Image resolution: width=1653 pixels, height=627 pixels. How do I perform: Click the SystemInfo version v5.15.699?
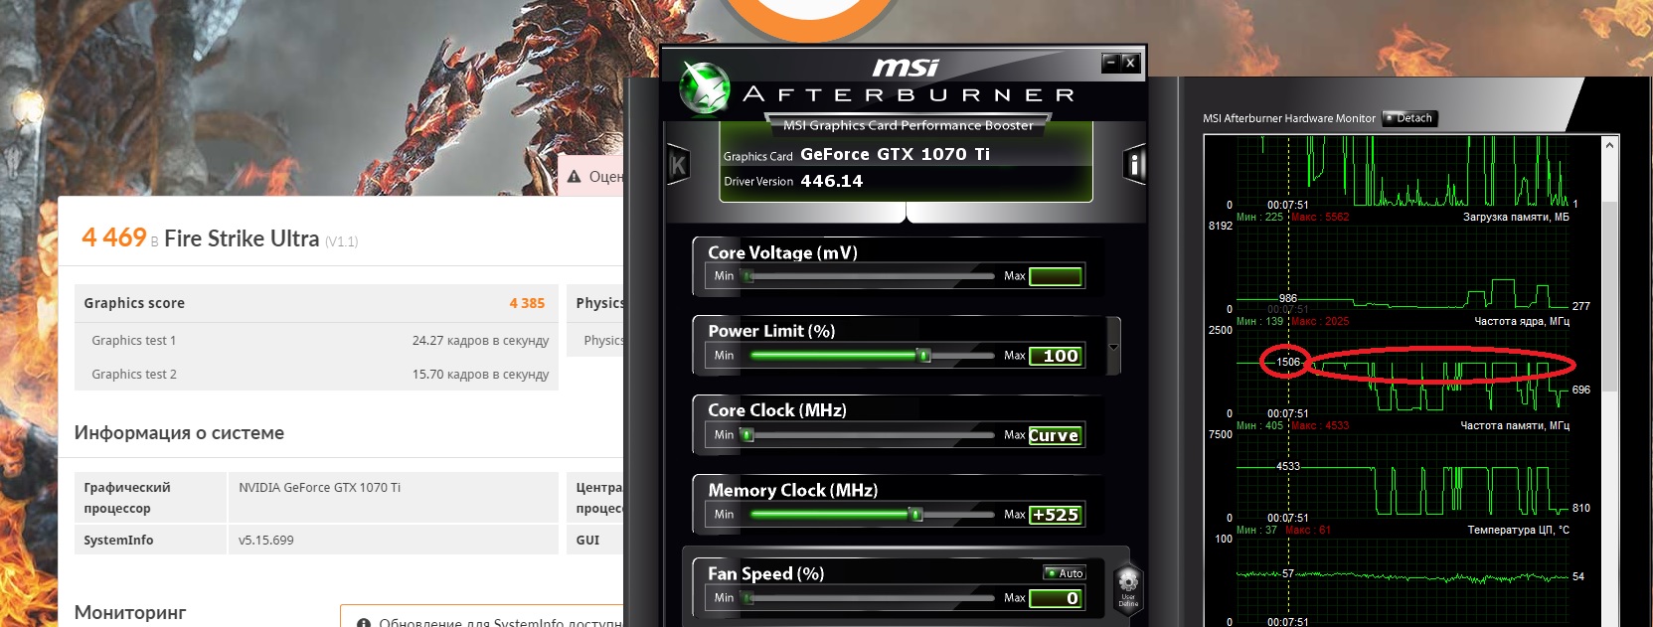(x=266, y=541)
